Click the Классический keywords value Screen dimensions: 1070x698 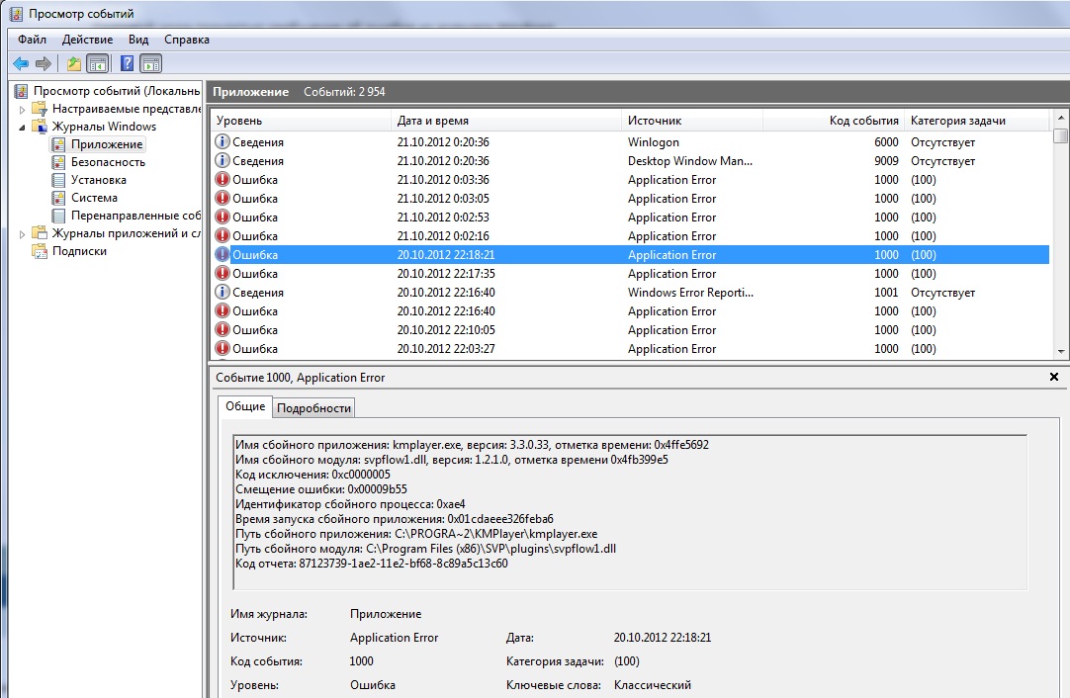click(653, 685)
